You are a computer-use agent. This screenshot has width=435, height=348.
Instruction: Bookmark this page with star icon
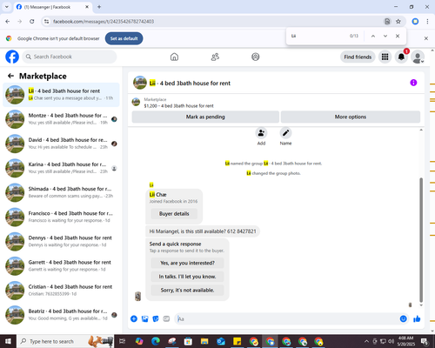point(398,22)
